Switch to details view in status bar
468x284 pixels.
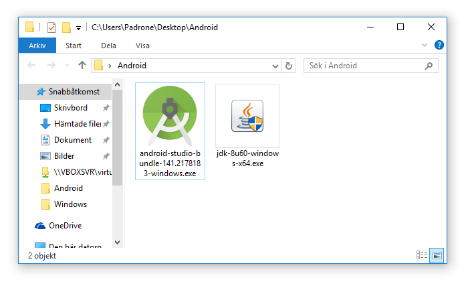coord(422,255)
